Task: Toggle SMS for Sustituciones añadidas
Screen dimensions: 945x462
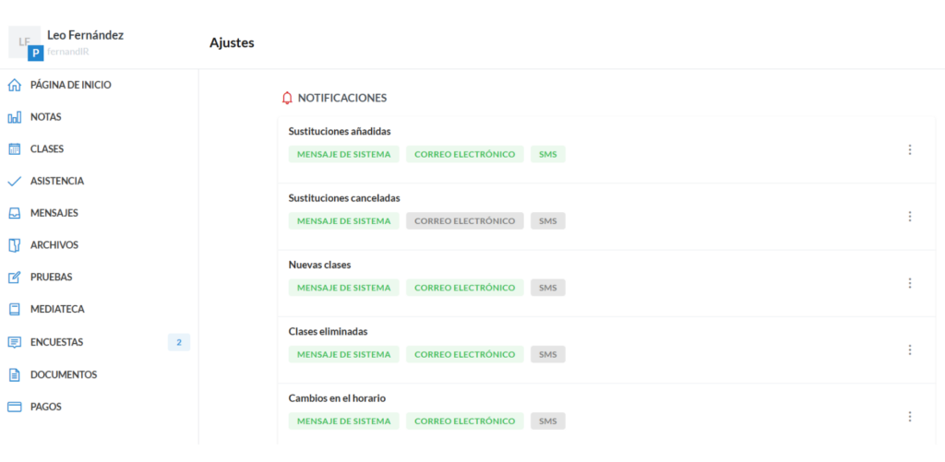Action: [548, 154]
